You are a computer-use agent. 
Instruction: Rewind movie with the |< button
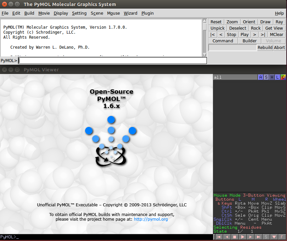(213, 35)
